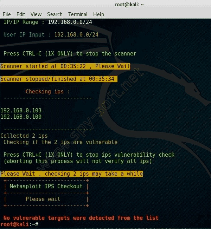Screen dimensions: 211x229
Task: Click the User IP Input line
Action: [51, 35]
